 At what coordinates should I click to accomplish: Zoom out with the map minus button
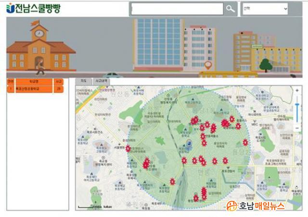(x=297, y=128)
